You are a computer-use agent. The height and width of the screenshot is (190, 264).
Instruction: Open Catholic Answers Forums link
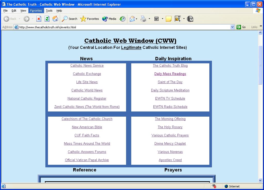pyautogui.click(x=87, y=152)
